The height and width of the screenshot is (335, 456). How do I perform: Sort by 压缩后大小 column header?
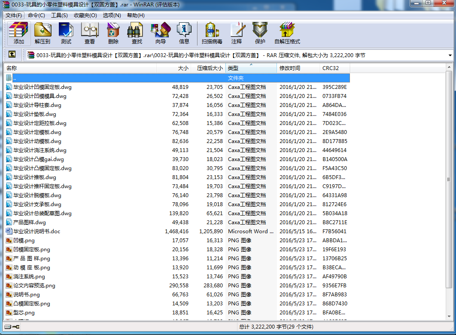pos(208,68)
